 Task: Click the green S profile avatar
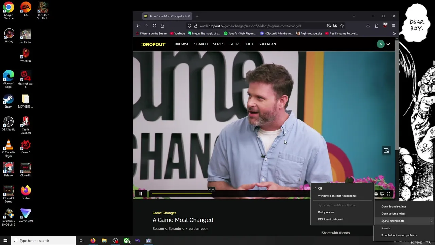(x=381, y=44)
